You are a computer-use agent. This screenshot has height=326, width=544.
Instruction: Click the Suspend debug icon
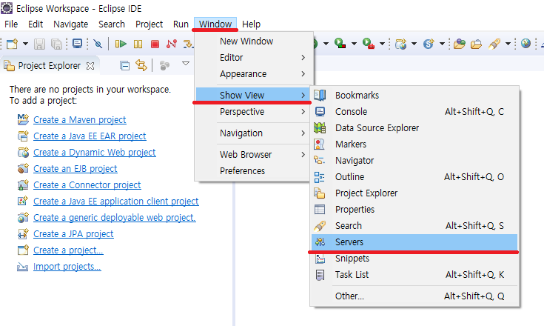tap(138, 44)
